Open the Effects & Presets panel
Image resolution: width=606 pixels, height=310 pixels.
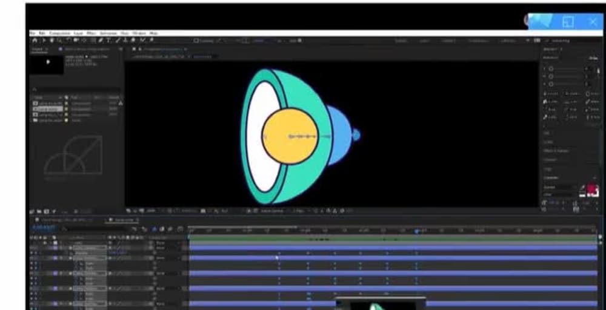point(556,151)
